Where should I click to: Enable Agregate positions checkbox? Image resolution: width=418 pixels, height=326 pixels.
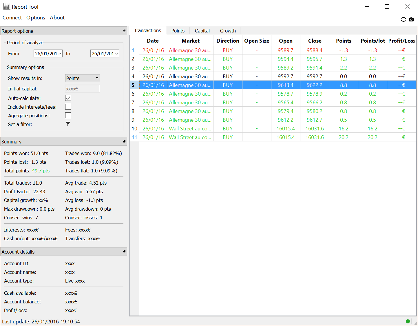68,115
